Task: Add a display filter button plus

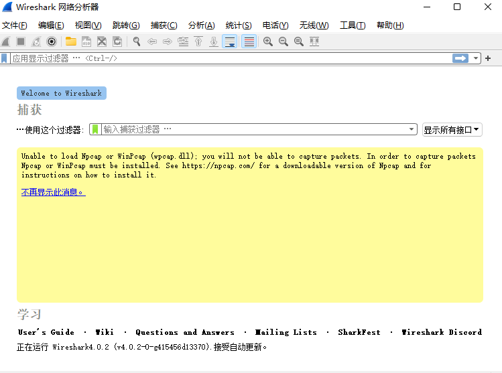Action: coord(488,58)
